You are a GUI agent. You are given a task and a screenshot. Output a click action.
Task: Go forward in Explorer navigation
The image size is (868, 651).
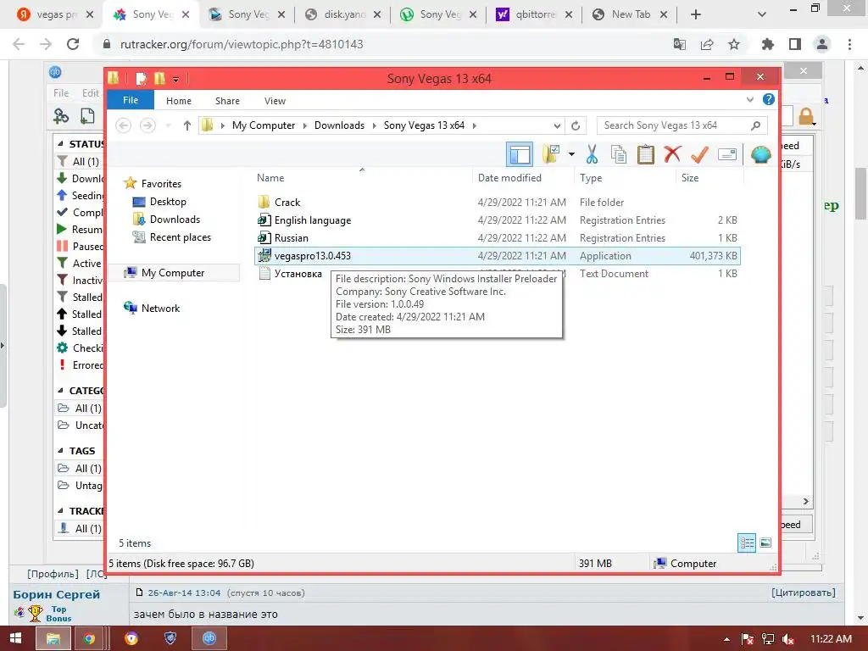147,125
